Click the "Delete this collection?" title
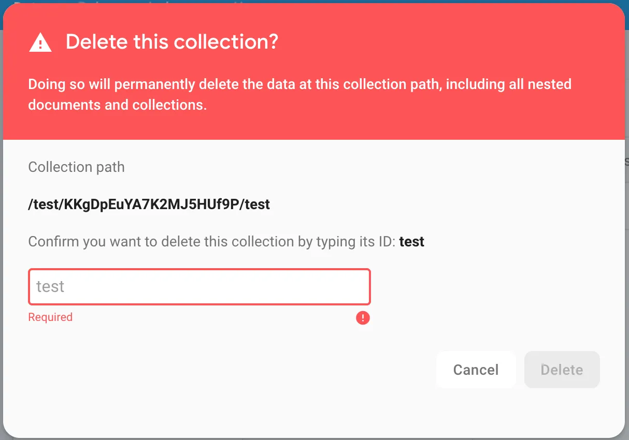Image resolution: width=629 pixels, height=440 pixels. (172, 41)
